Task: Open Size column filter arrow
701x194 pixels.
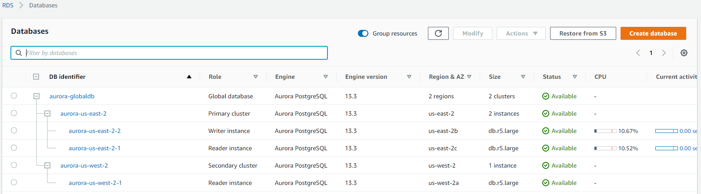Action: pos(523,77)
